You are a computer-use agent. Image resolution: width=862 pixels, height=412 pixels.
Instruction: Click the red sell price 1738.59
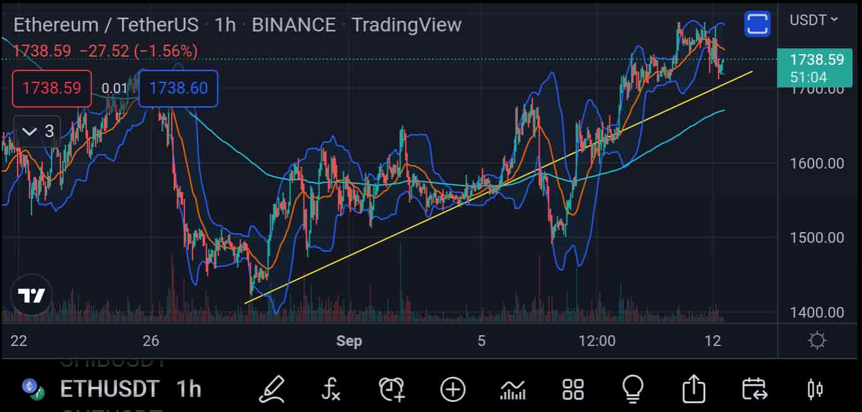(x=52, y=88)
